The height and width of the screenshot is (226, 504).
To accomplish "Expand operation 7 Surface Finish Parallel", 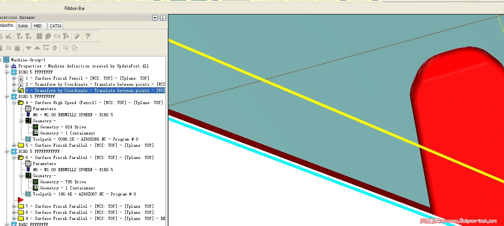I will [x=14, y=206].
